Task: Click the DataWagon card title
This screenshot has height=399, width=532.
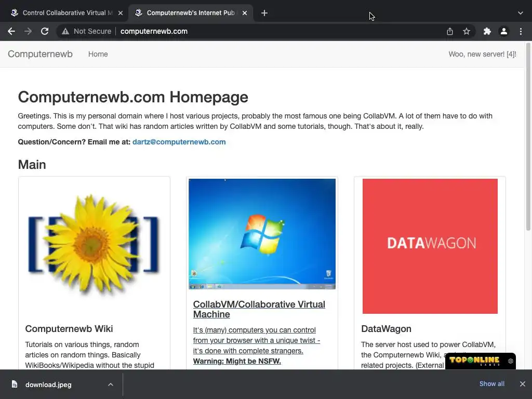Action: pos(386,328)
